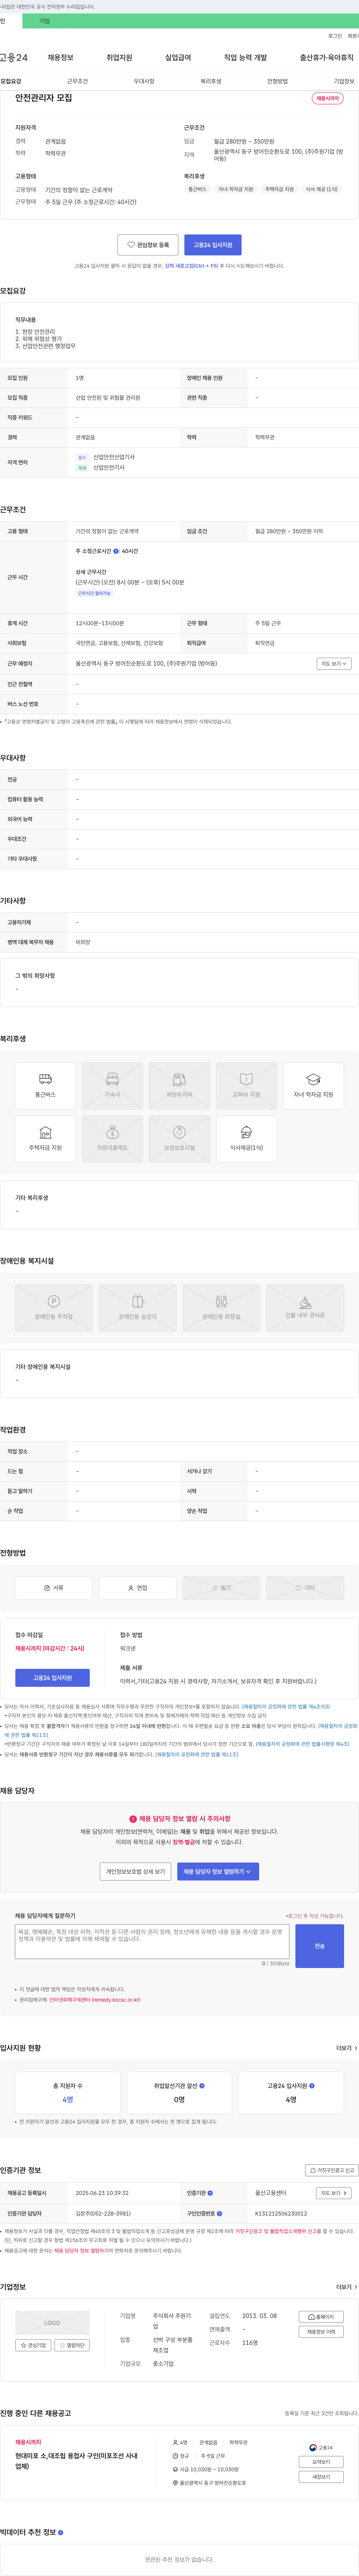Toggle 관심기업 star button
Image resolution: width=359 pixels, height=2576 pixels.
33,2345
